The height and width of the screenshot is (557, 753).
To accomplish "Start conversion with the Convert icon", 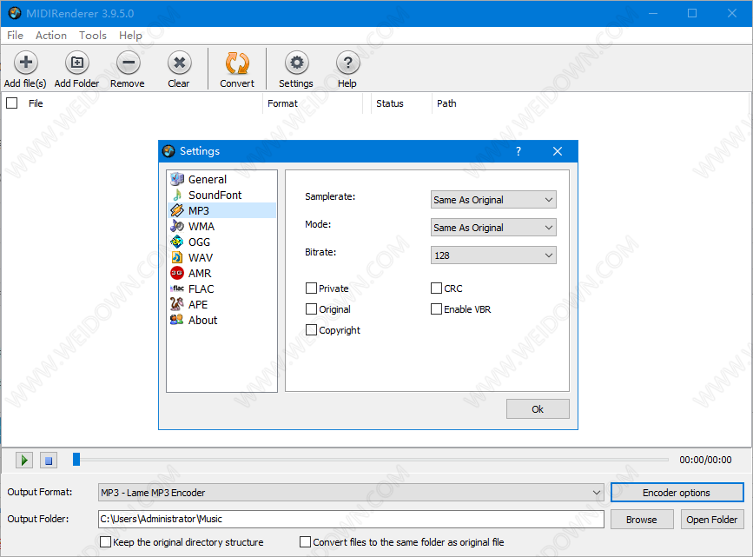I will click(237, 63).
